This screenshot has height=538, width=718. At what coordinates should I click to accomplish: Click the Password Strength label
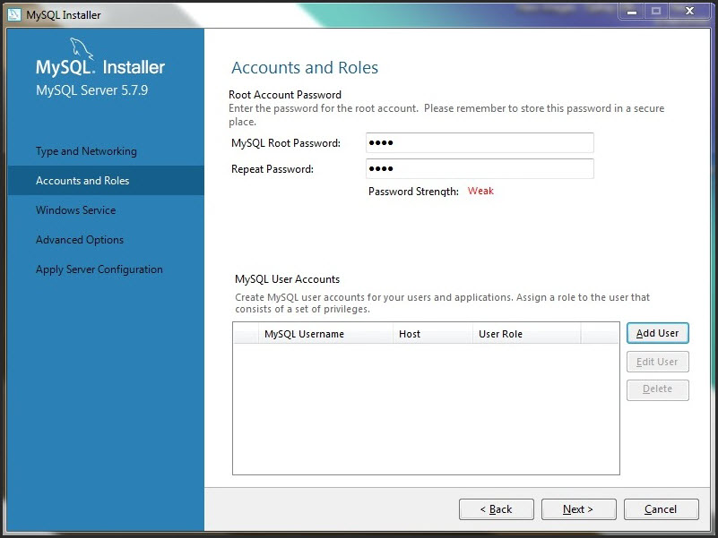413,192
